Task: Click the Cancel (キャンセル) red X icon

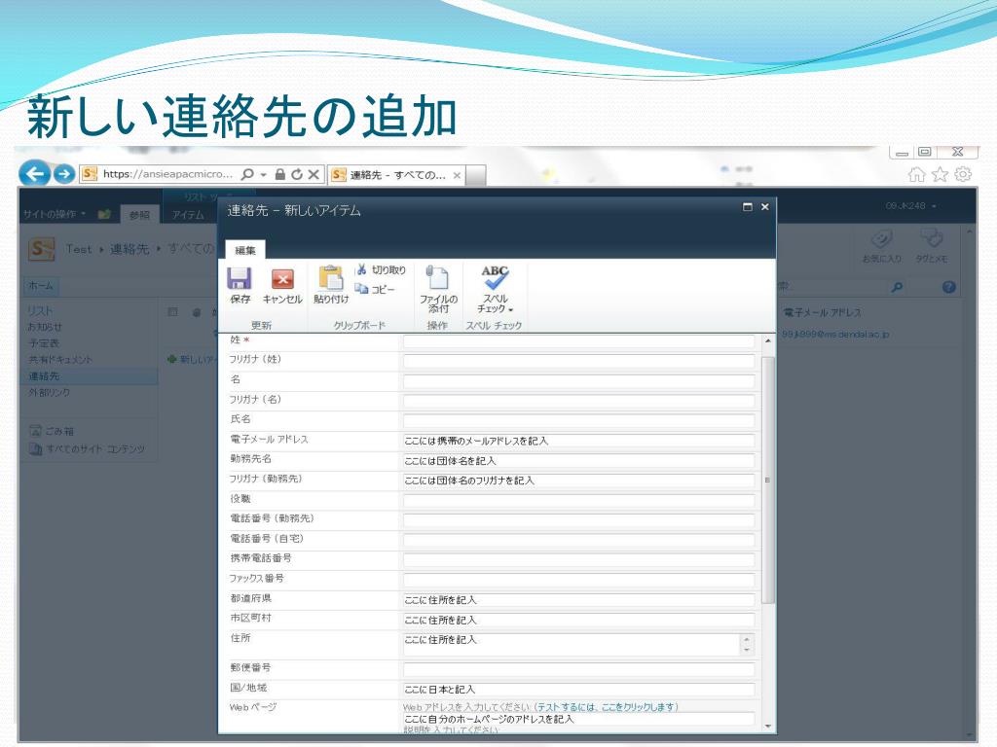Action: click(282, 279)
